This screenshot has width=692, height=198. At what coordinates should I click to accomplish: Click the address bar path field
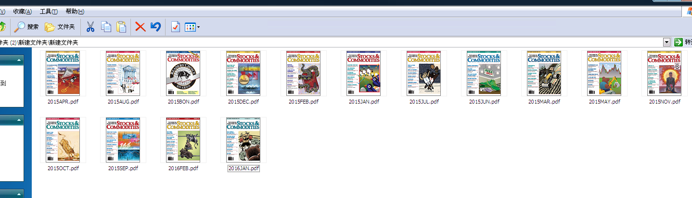click(331, 42)
